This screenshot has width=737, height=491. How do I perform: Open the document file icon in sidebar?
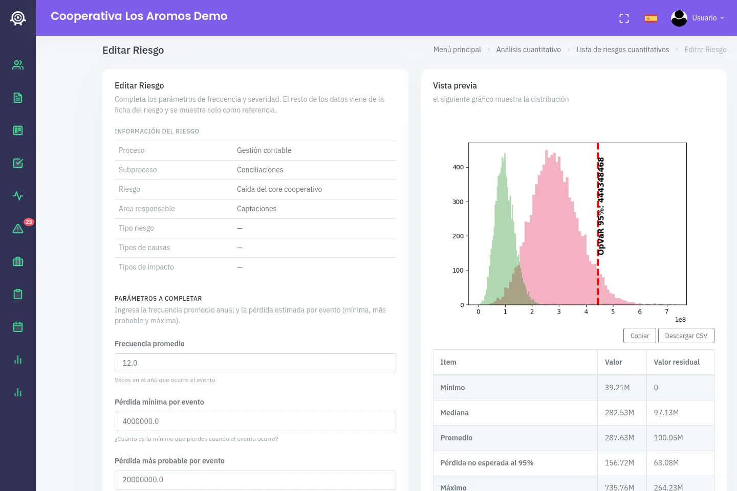point(18,98)
